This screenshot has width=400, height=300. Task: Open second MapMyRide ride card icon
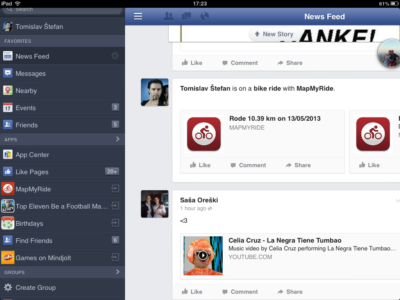coord(373,134)
